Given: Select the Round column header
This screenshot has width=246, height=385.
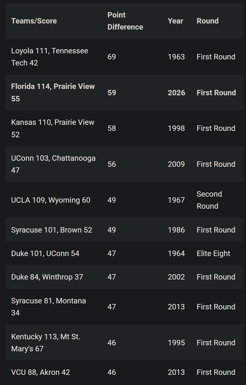Looking at the screenshot, I should coord(208,21).
